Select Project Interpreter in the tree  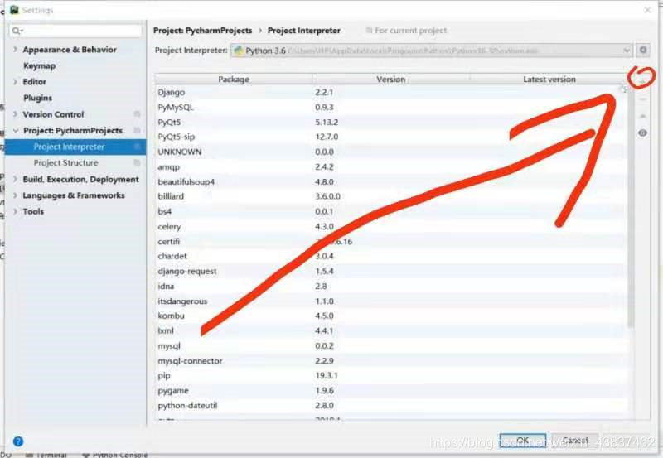pyautogui.click(x=75, y=147)
